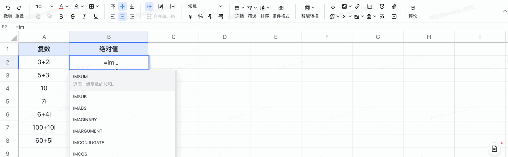The width and height of the screenshot is (508, 157).
Task: Apply the percent % format
Action: (200, 16)
